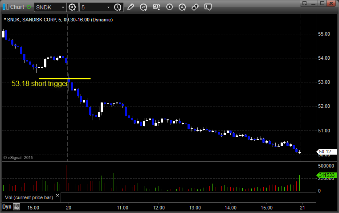Click the date 20 on time axis
This screenshot has height=213, width=339.
[x=69, y=208]
